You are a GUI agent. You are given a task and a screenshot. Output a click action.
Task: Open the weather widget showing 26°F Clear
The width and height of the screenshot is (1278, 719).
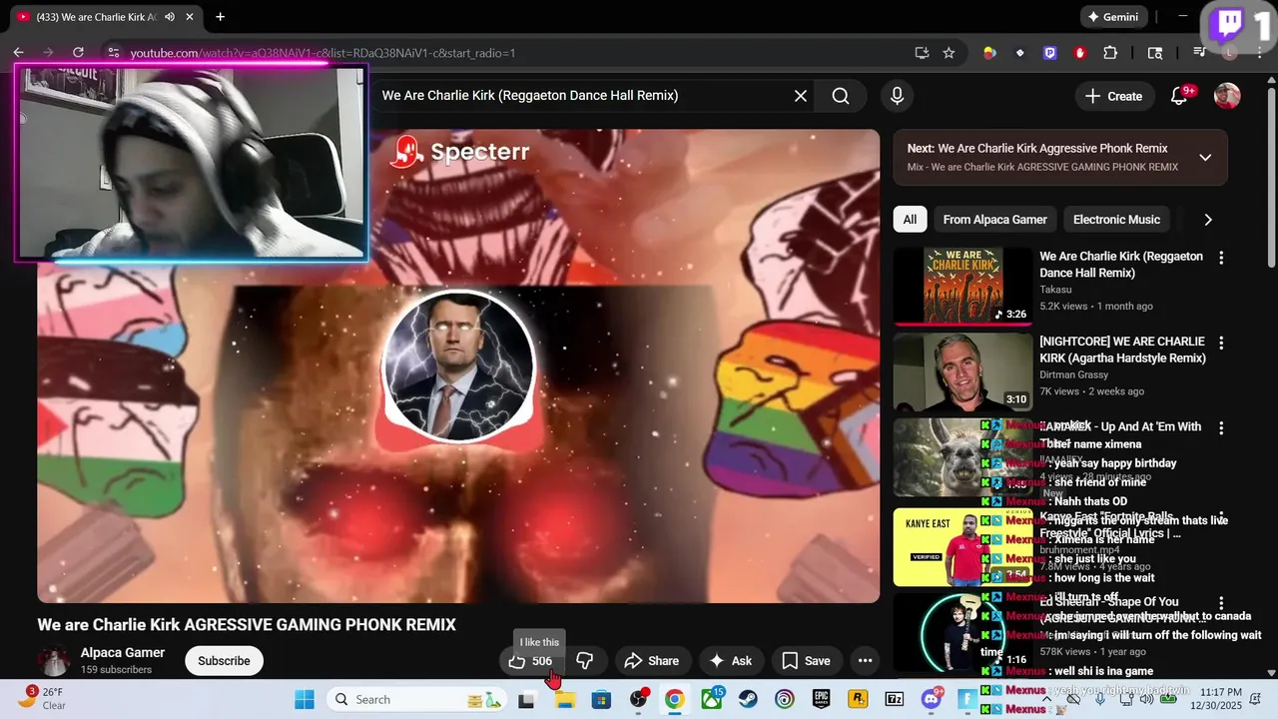click(x=42, y=699)
